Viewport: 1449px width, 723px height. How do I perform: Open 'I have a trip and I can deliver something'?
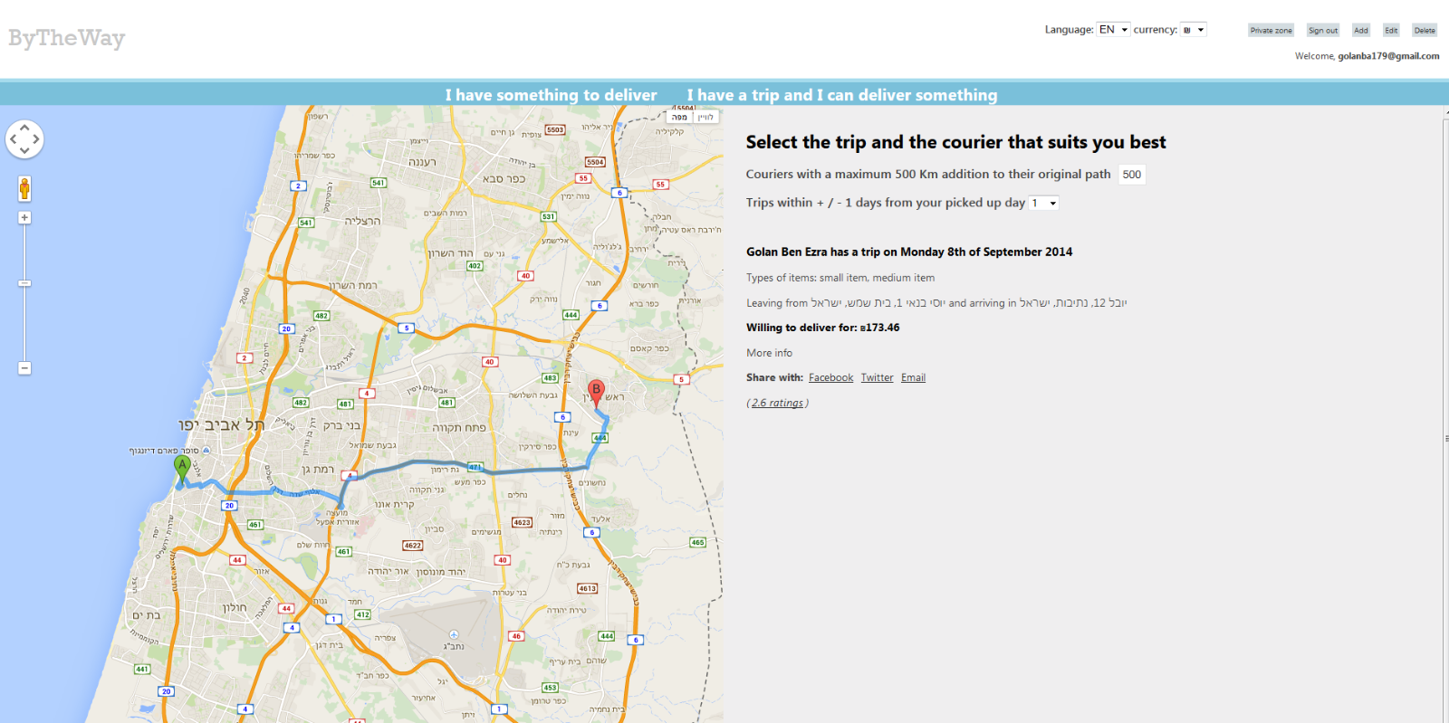[842, 95]
